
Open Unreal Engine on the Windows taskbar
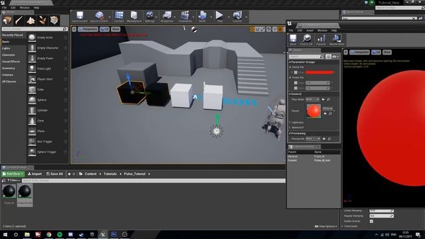pos(103,234)
